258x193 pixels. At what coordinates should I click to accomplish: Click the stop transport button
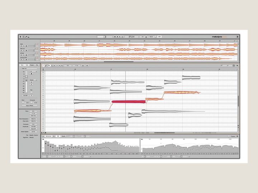pyautogui.click(x=117, y=37)
